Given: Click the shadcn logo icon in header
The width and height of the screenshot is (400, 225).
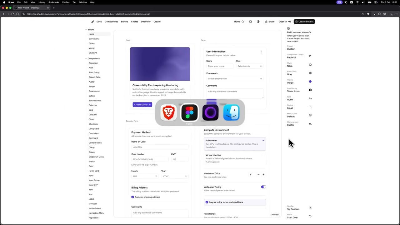Looking at the screenshot, I should 92,22.
